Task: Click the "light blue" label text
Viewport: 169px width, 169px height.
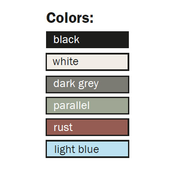Action: coord(76,149)
